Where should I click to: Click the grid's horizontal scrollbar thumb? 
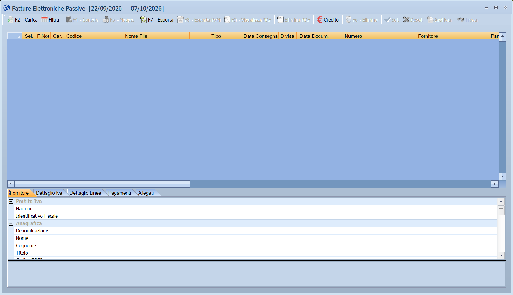point(102,184)
